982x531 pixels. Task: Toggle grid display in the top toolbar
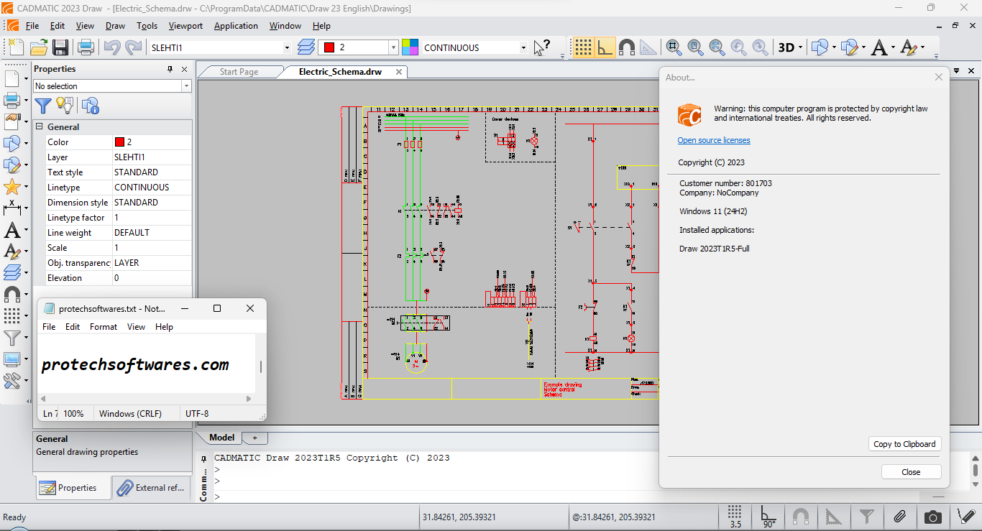[x=583, y=47]
